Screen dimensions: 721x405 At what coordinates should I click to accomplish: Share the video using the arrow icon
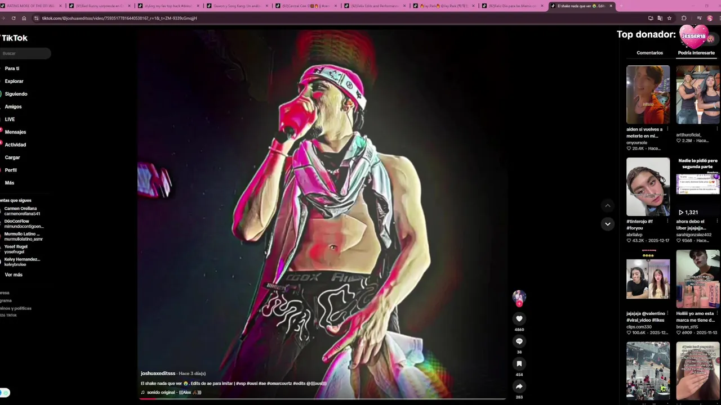pyautogui.click(x=519, y=386)
